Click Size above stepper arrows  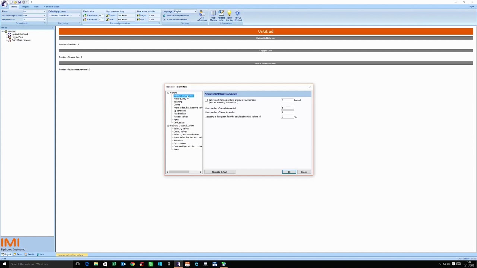[x=103, y=15]
